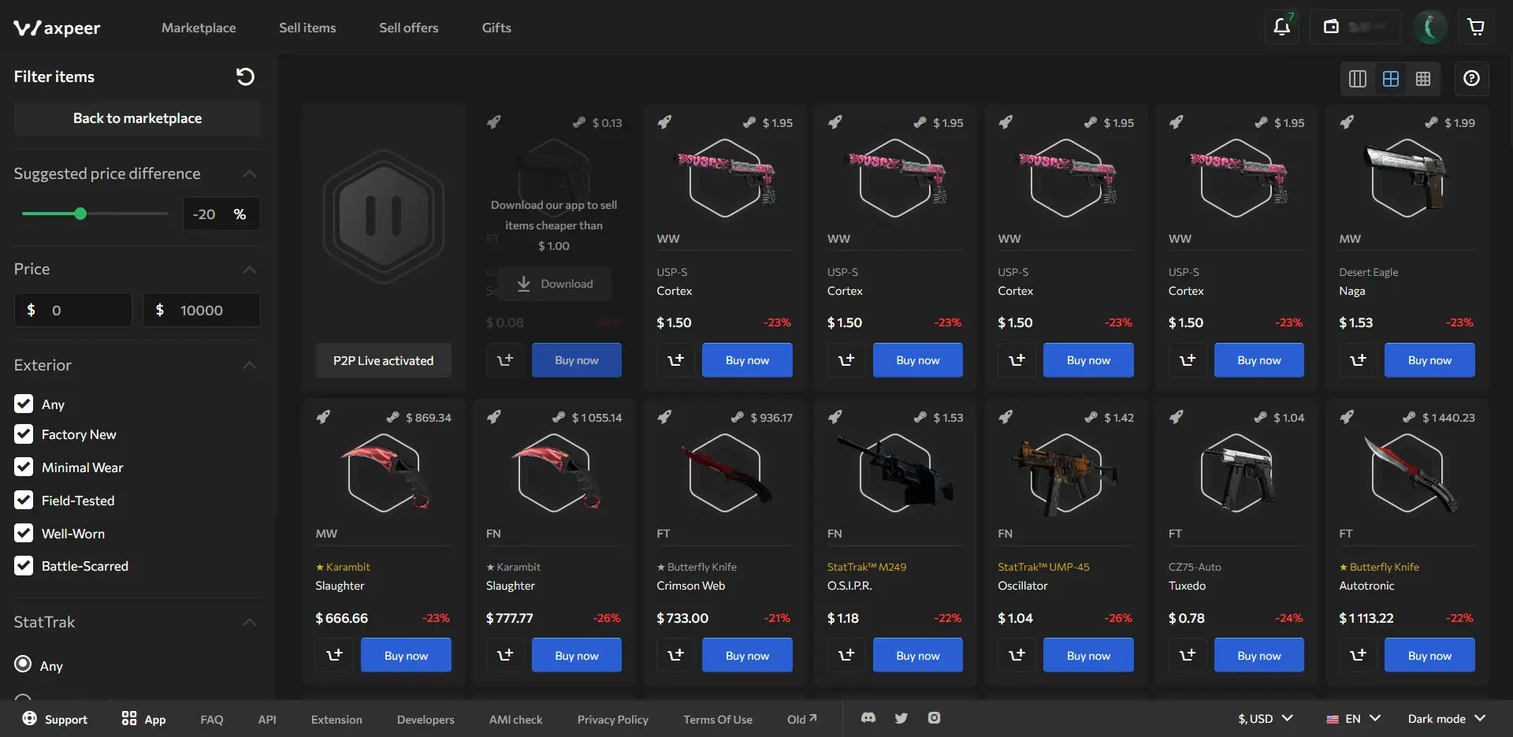Add StatTrak M249 O.S.I.P.R. to cart
The image size is (1513, 737).
[x=846, y=655]
